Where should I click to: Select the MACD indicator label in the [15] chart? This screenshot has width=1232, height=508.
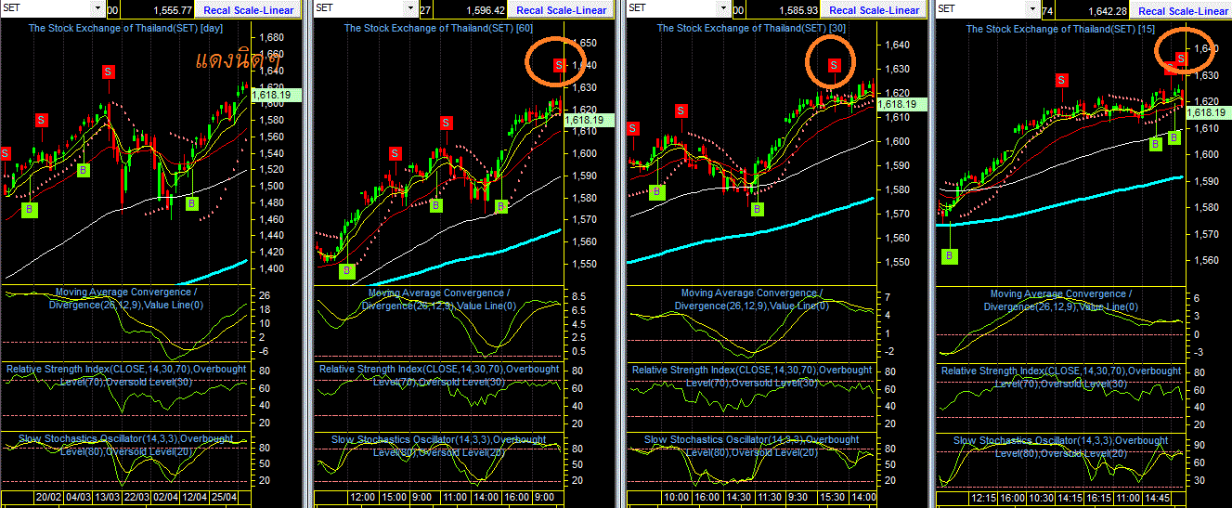[x=1061, y=300]
